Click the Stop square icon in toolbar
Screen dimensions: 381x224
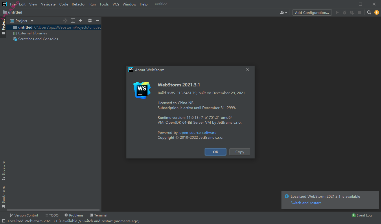(360, 12)
